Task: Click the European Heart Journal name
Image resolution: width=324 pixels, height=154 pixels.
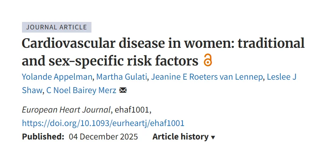Action: pos(66,110)
